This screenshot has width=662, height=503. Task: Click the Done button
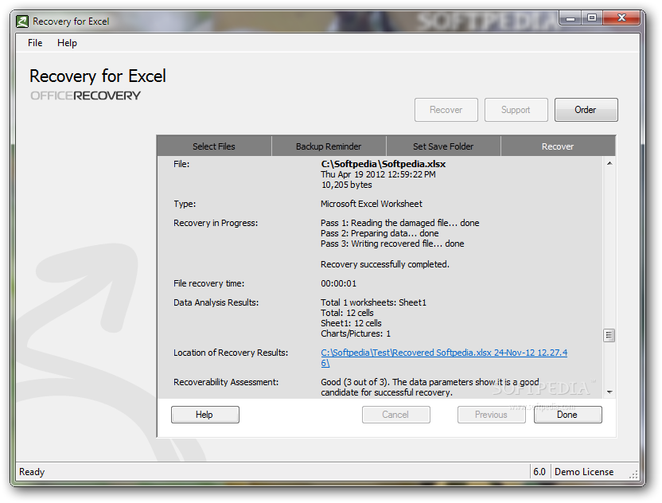coord(567,415)
